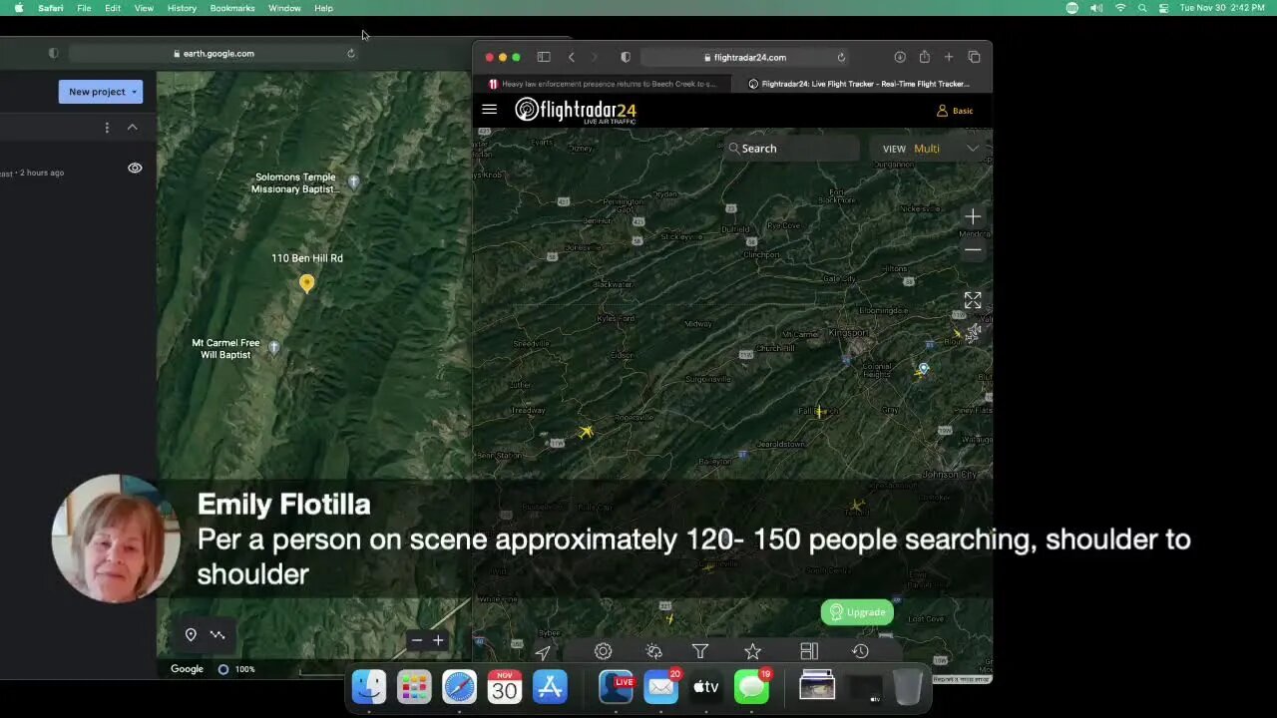Image resolution: width=1277 pixels, height=718 pixels.
Task: Open the project three-dot options menu
Action: [107, 128]
